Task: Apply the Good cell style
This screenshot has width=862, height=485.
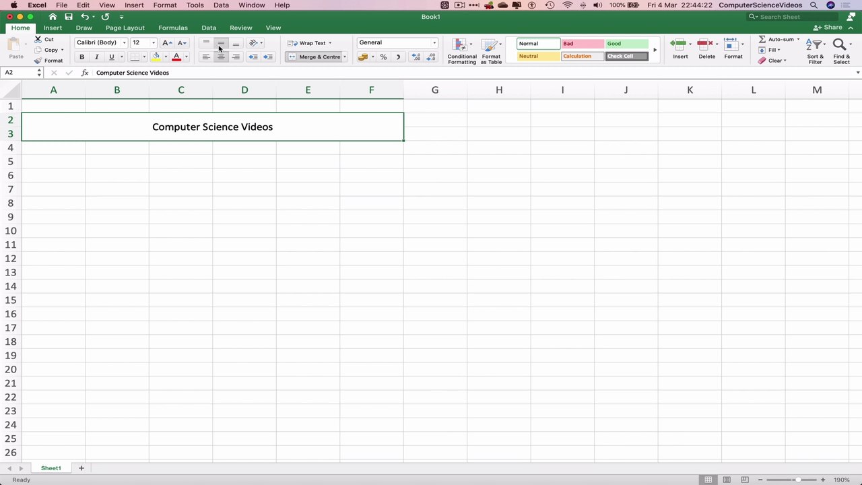Action: [x=627, y=43]
